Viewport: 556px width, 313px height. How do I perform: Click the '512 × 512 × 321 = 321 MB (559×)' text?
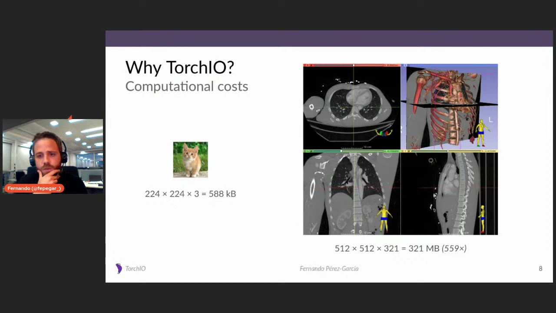click(x=400, y=248)
